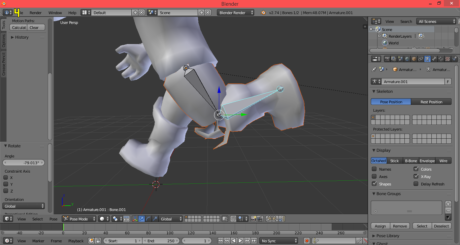Toggle the 3D manipulator axes icon
This screenshot has width=460, height=245.
(135, 219)
